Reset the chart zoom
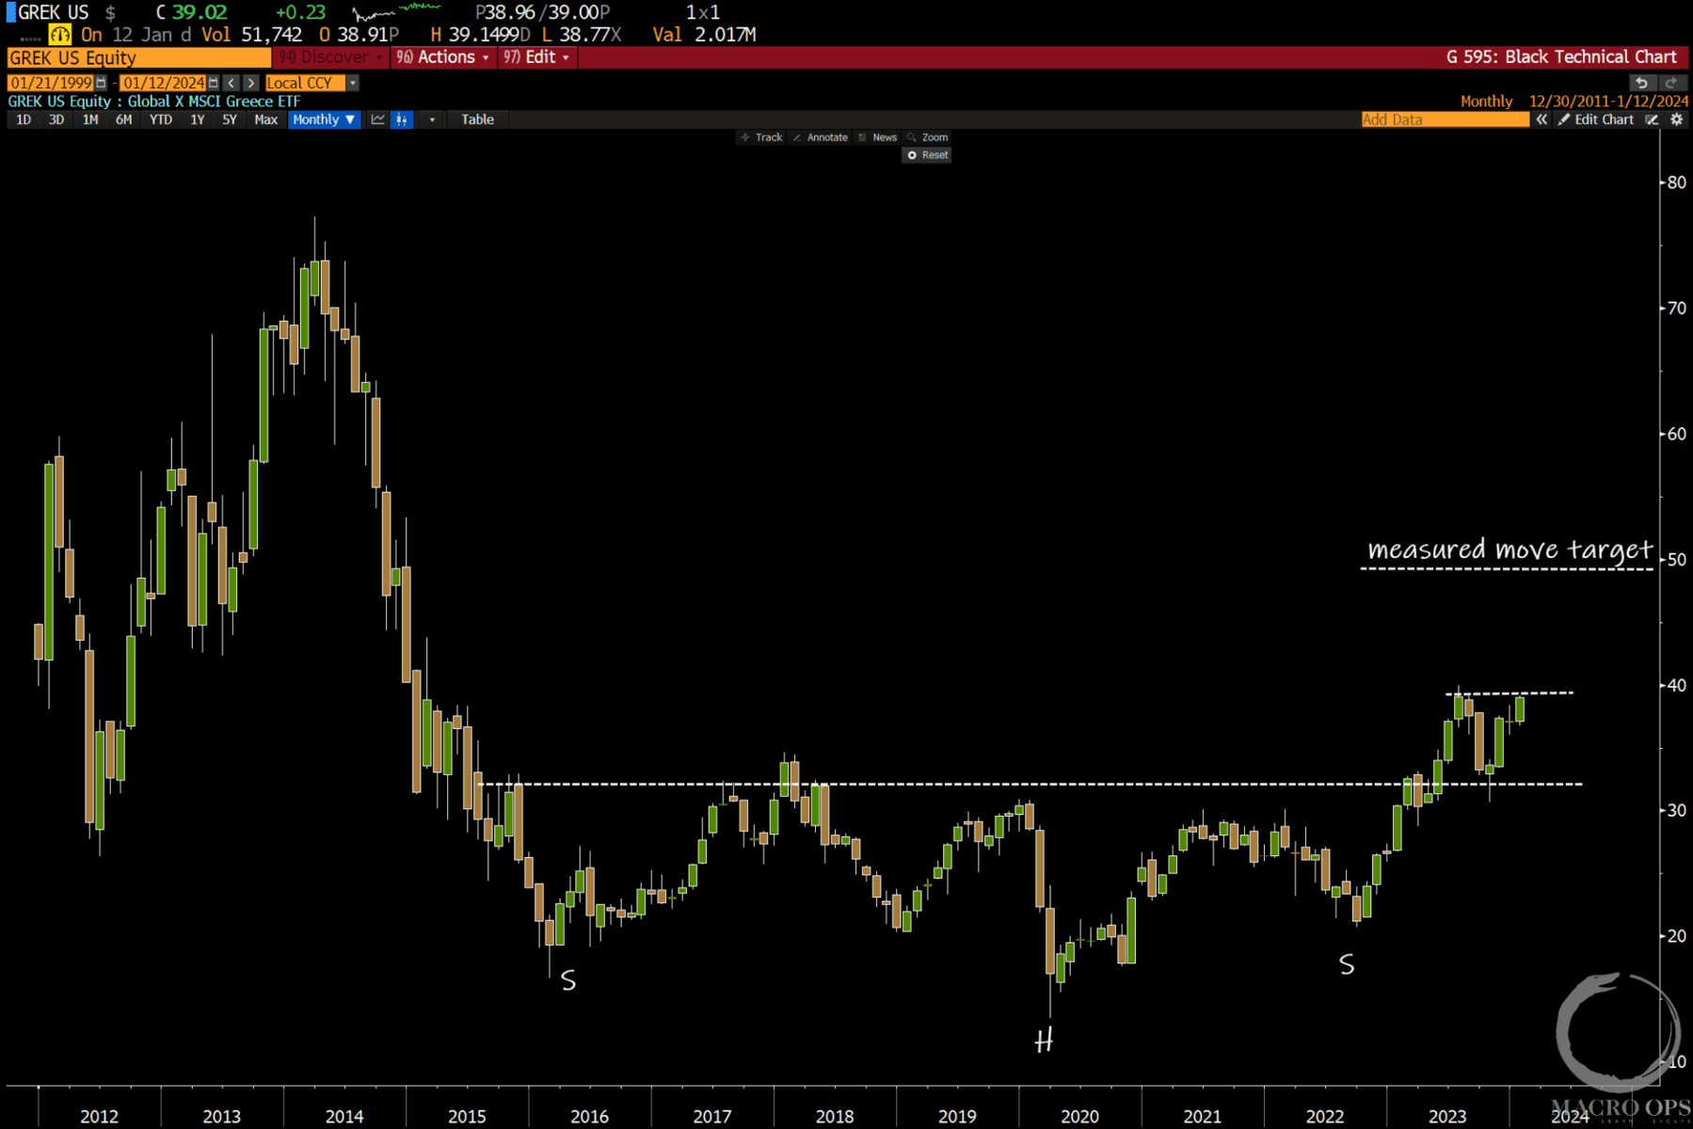Screen dimensions: 1693x1129 pos(927,155)
